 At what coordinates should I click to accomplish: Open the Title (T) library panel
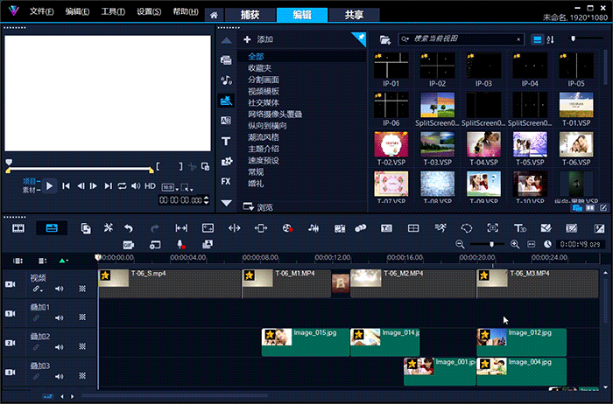tap(226, 141)
